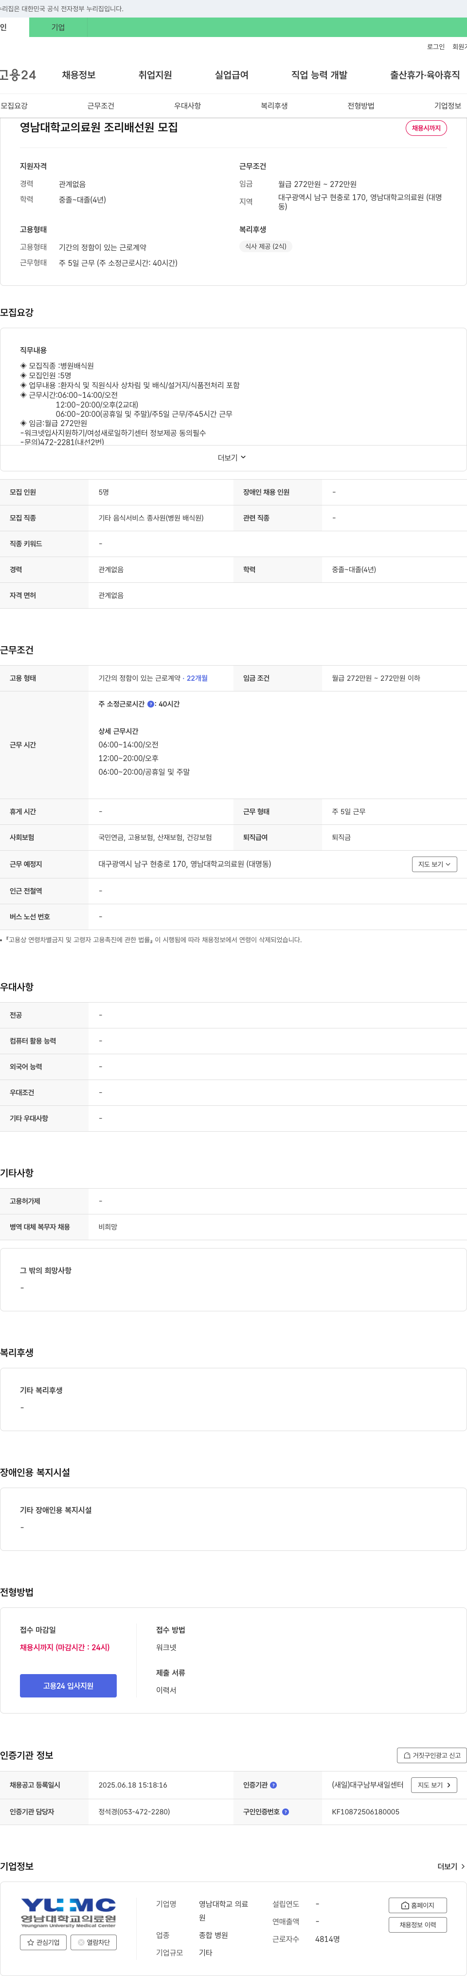Click the help icon next to 구인인증번호

[x=285, y=1812]
